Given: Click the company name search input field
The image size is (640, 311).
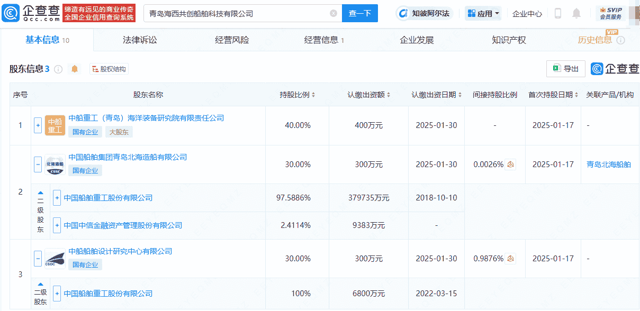Looking at the screenshot, I should [x=236, y=14].
